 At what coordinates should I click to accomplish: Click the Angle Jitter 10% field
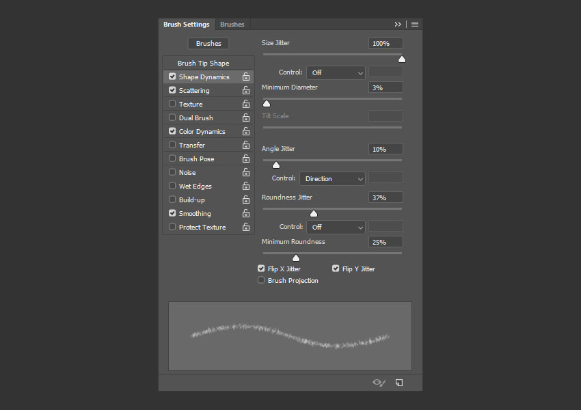point(386,149)
